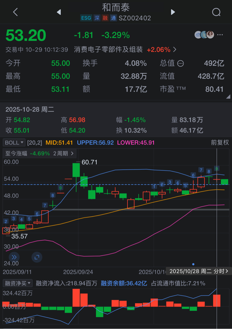232x329 pixels.
Task: Tap the 通 connect badge
Action: [113, 18]
